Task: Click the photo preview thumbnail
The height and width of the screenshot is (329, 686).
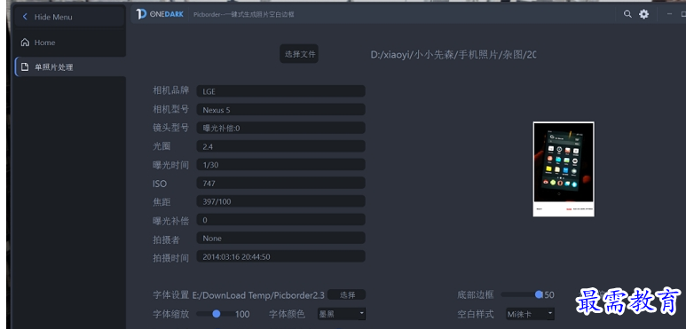Action: [x=564, y=169]
